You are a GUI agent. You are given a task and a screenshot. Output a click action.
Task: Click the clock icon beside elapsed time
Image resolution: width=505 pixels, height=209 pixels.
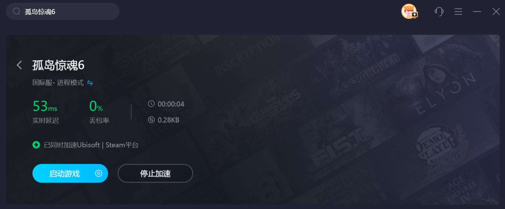(x=151, y=104)
